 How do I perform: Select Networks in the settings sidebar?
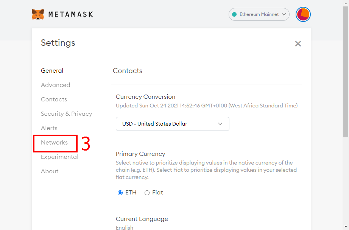[54, 143]
